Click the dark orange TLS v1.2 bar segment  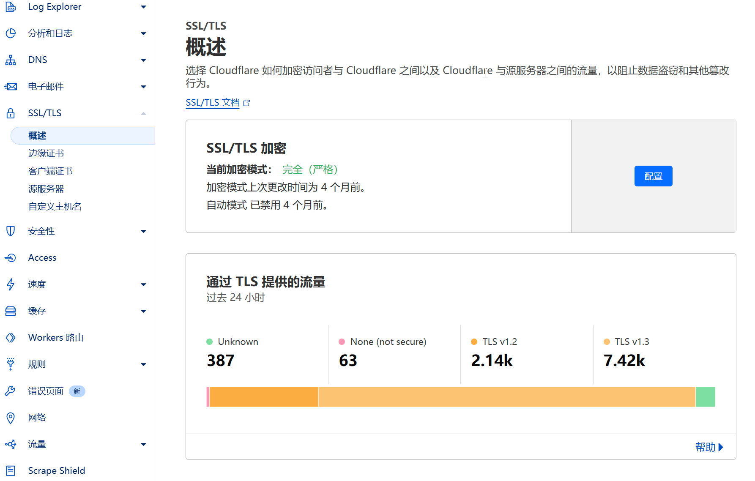coord(264,397)
